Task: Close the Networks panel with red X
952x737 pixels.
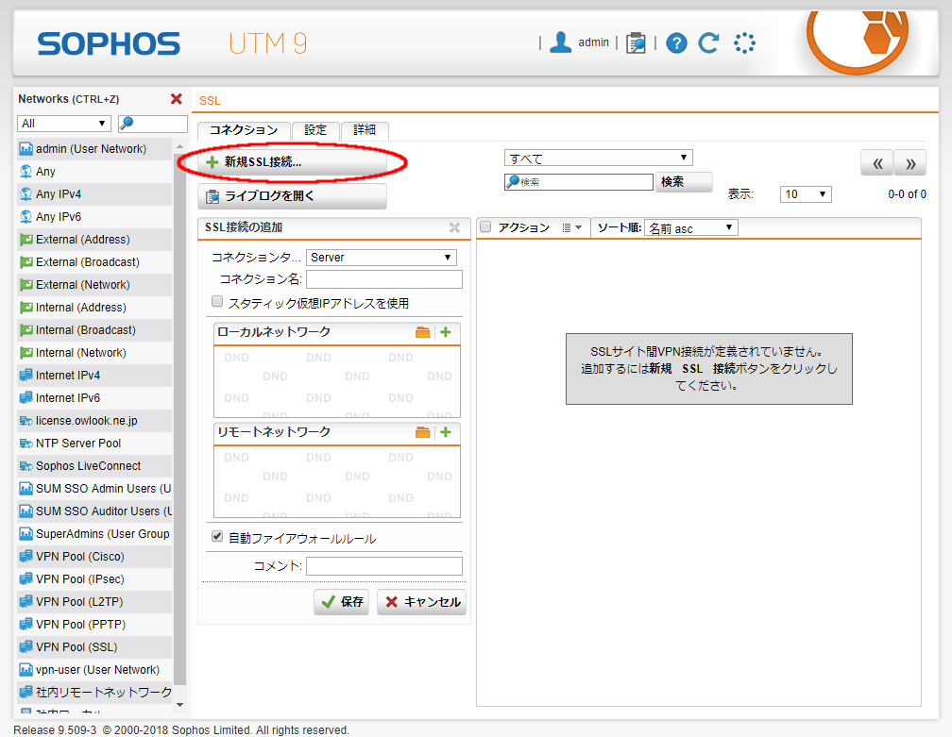Action: tap(176, 99)
